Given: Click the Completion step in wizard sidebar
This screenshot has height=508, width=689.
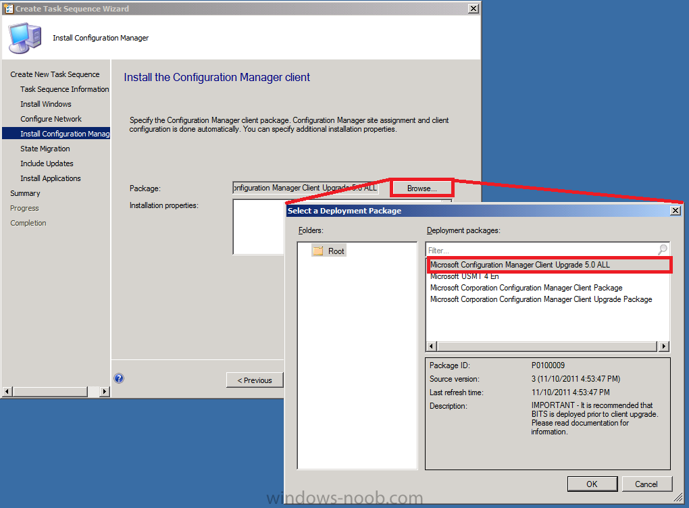Looking at the screenshot, I should point(28,223).
